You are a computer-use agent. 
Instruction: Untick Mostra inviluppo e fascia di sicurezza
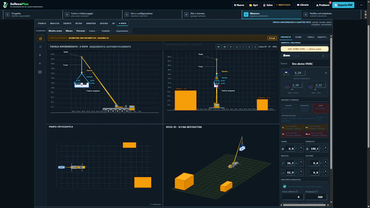click(285, 186)
